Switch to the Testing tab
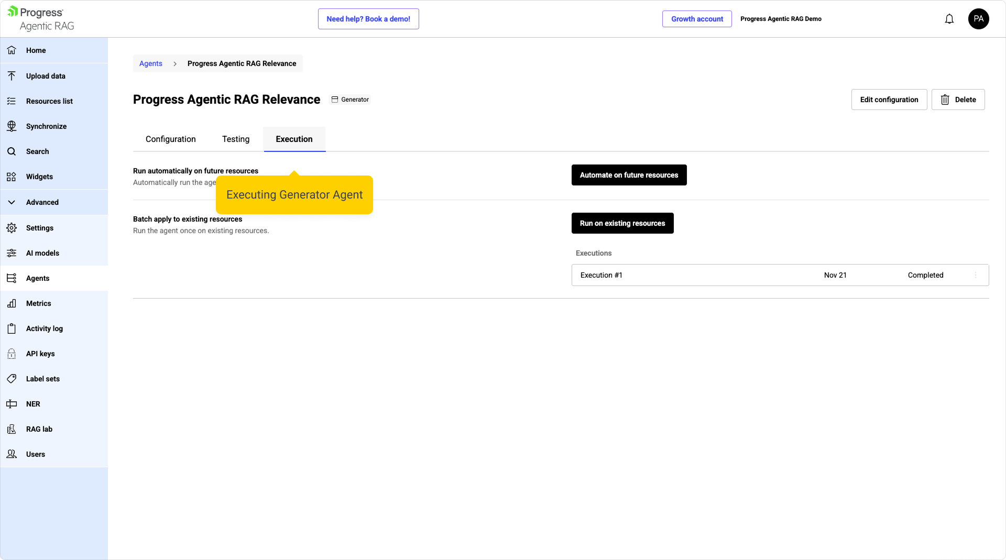 [x=235, y=139]
